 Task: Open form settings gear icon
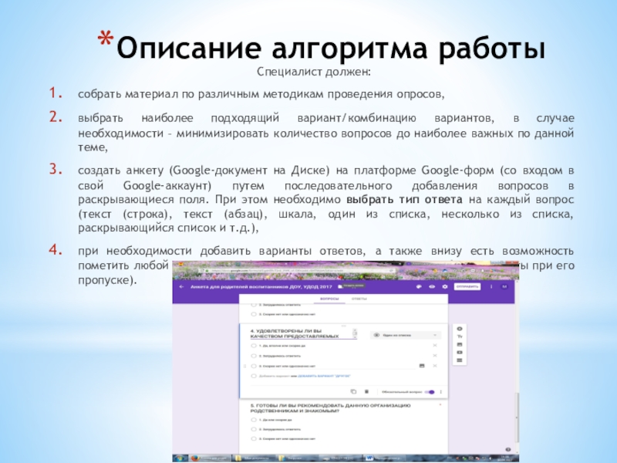pyautogui.click(x=445, y=286)
